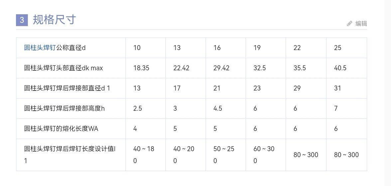Select the 头部直径dk max row label
This screenshot has width=391, height=186.
(x=64, y=68)
